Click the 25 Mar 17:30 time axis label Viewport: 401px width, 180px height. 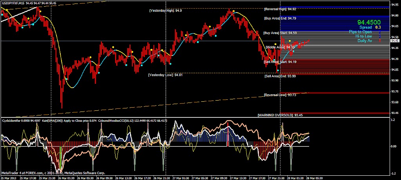(28, 178)
